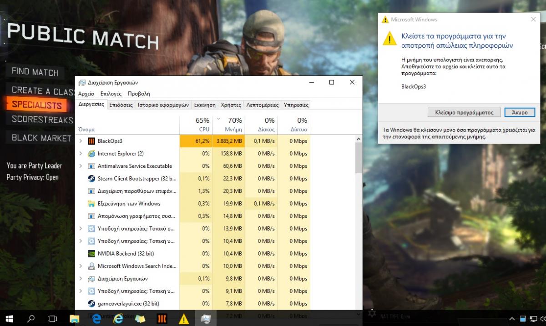
Task: Switch to the Χρήστες tab
Action: coord(231,105)
